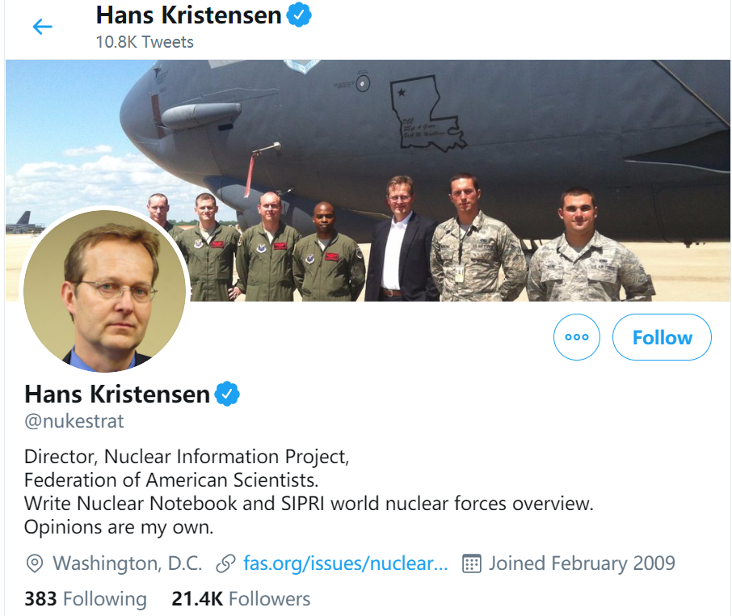Click the calendar icon by the join date
732x616 pixels.
pyautogui.click(x=472, y=563)
